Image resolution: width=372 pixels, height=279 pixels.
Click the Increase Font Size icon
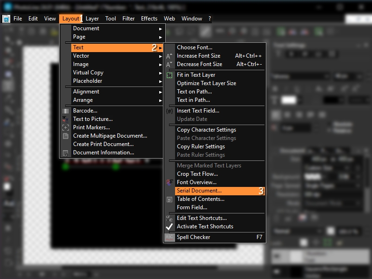pyautogui.click(x=169, y=56)
